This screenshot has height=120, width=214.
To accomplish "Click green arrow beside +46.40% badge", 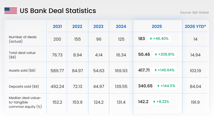I will (151, 39).
